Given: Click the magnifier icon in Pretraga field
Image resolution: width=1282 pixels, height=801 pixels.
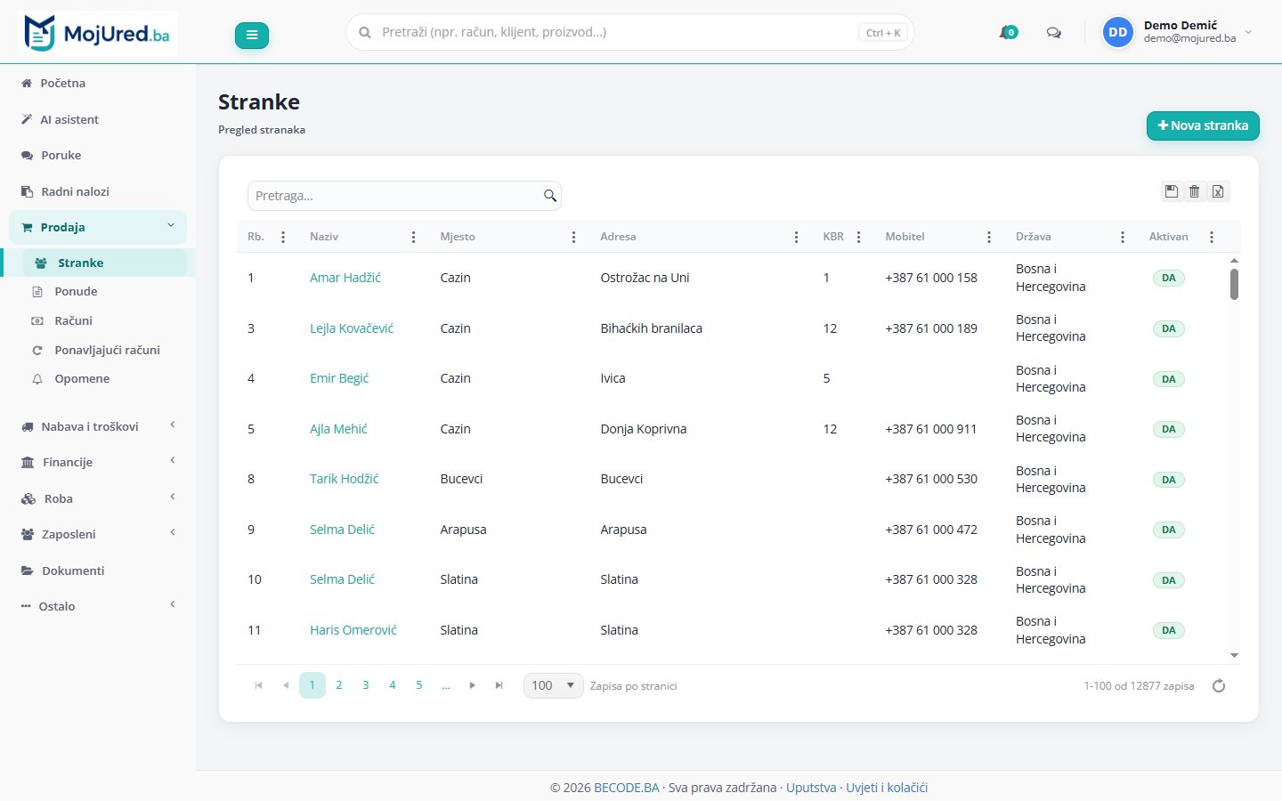Looking at the screenshot, I should [550, 196].
